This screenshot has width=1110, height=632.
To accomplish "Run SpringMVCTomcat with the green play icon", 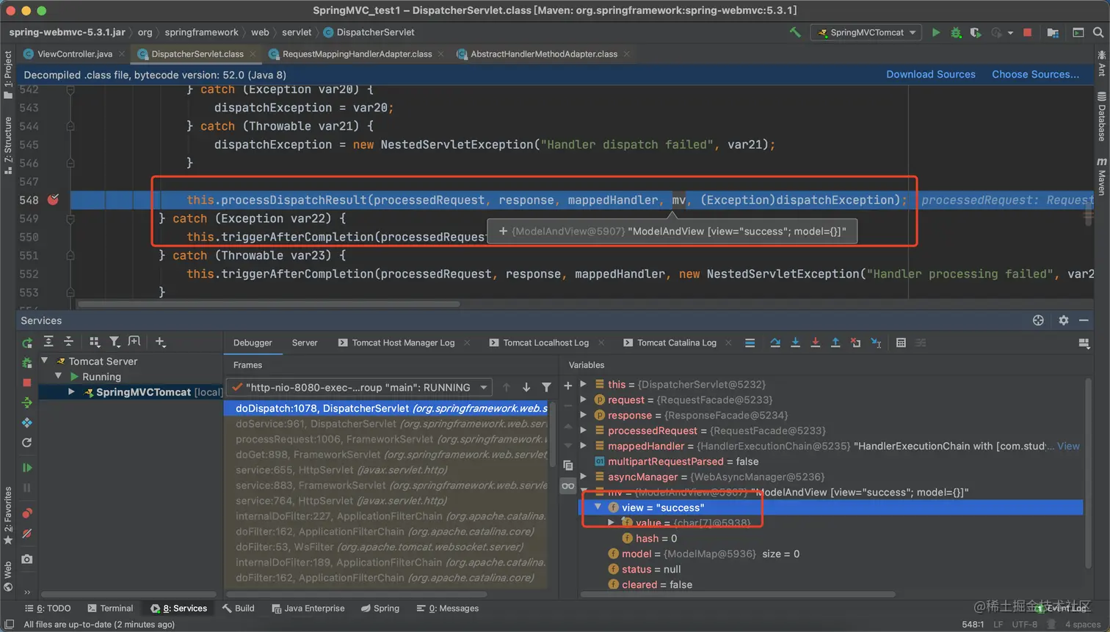I will coord(936,32).
